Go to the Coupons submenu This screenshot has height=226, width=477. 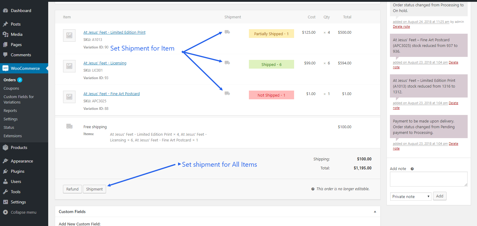pyautogui.click(x=11, y=88)
